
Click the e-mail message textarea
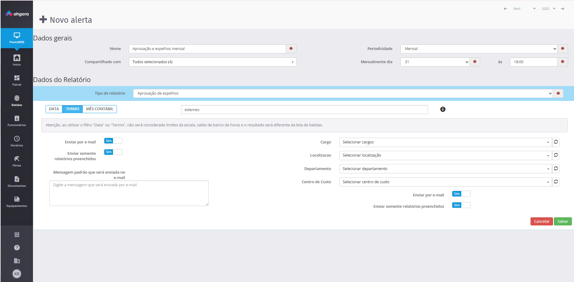[129, 193]
